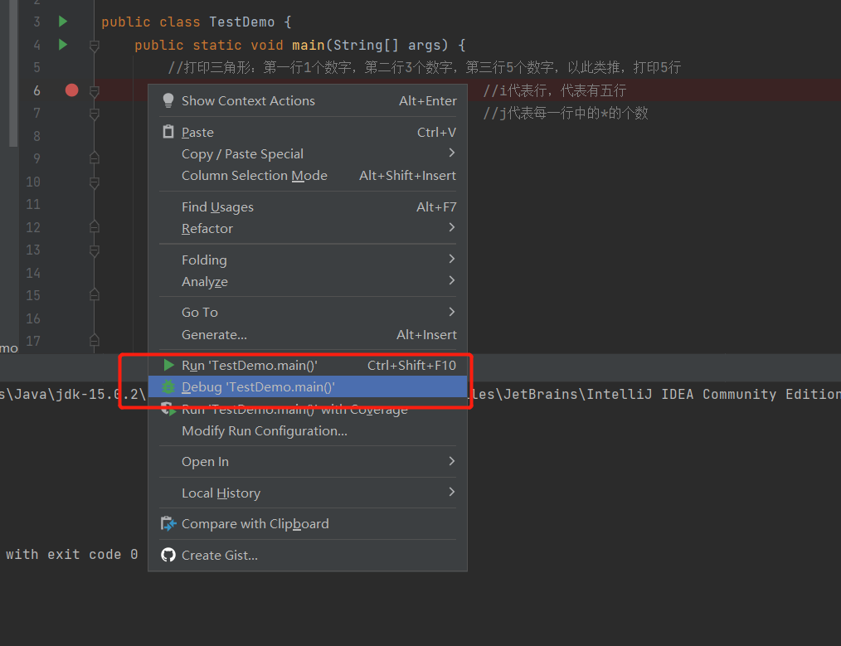Expand the Open In submenu arrow
The height and width of the screenshot is (646, 841).
(x=452, y=461)
